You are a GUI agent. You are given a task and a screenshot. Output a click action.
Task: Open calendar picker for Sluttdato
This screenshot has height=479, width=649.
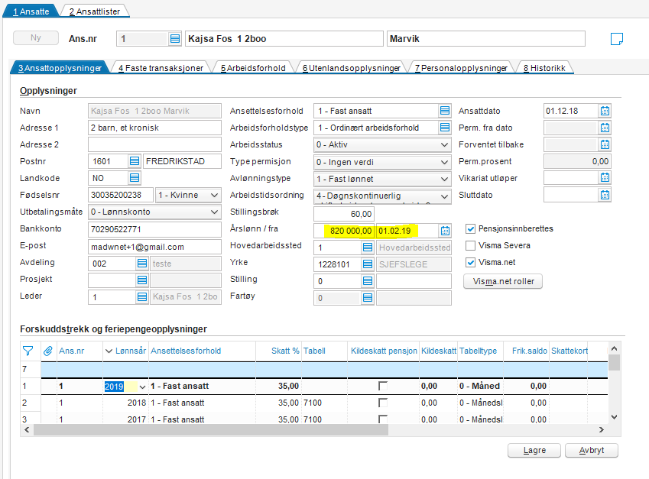605,195
